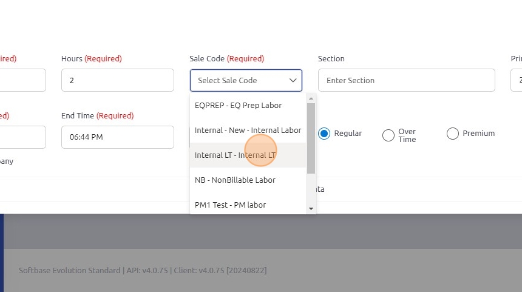
Task: Click the Section field label
Action: click(331, 59)
